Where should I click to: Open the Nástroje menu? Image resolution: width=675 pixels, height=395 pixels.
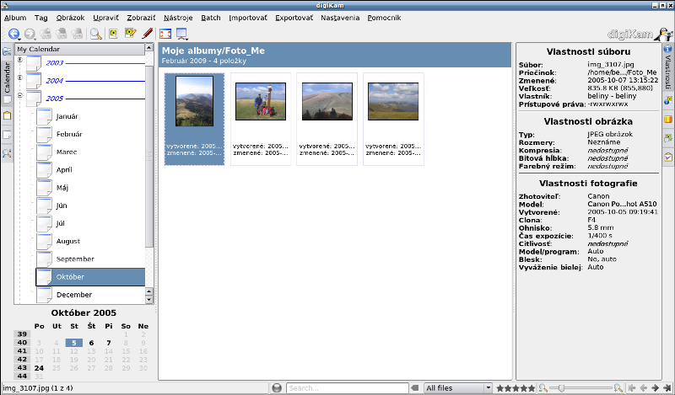point(178,18)
